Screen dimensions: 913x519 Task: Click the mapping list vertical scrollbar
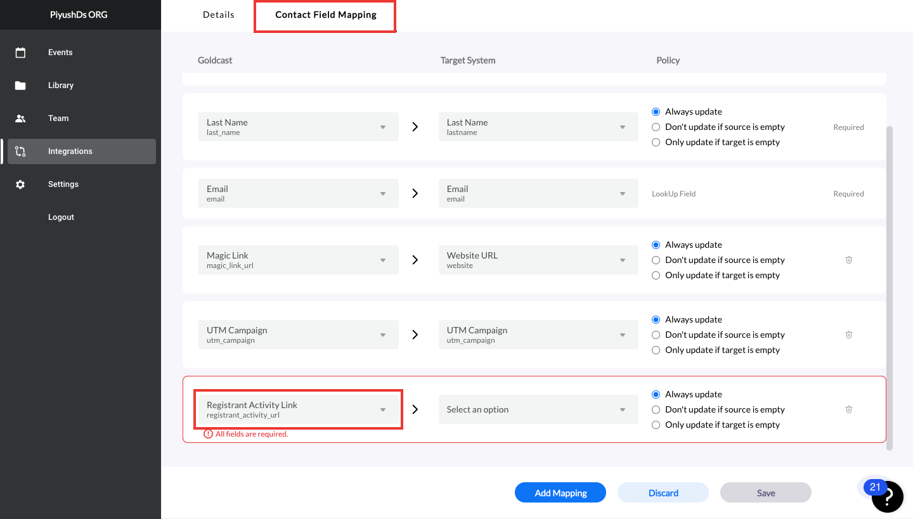890,288
